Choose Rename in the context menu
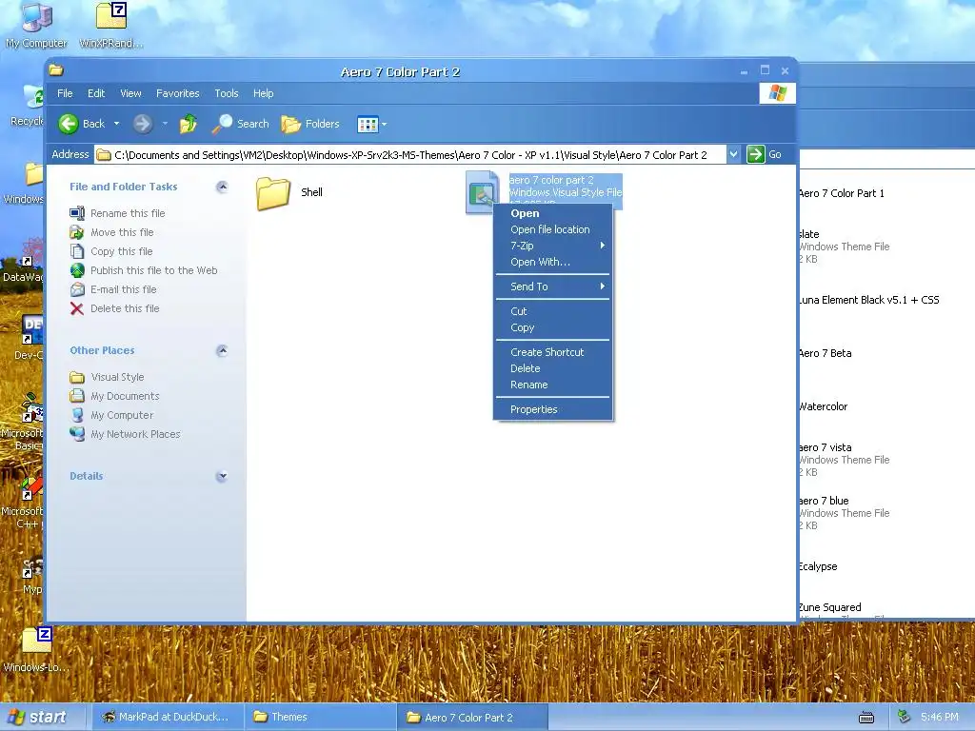The height and width of the screenshot is (731, 975). (x=552, y=385)
